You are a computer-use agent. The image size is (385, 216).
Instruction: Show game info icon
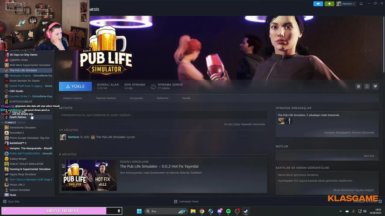point(367,86)
